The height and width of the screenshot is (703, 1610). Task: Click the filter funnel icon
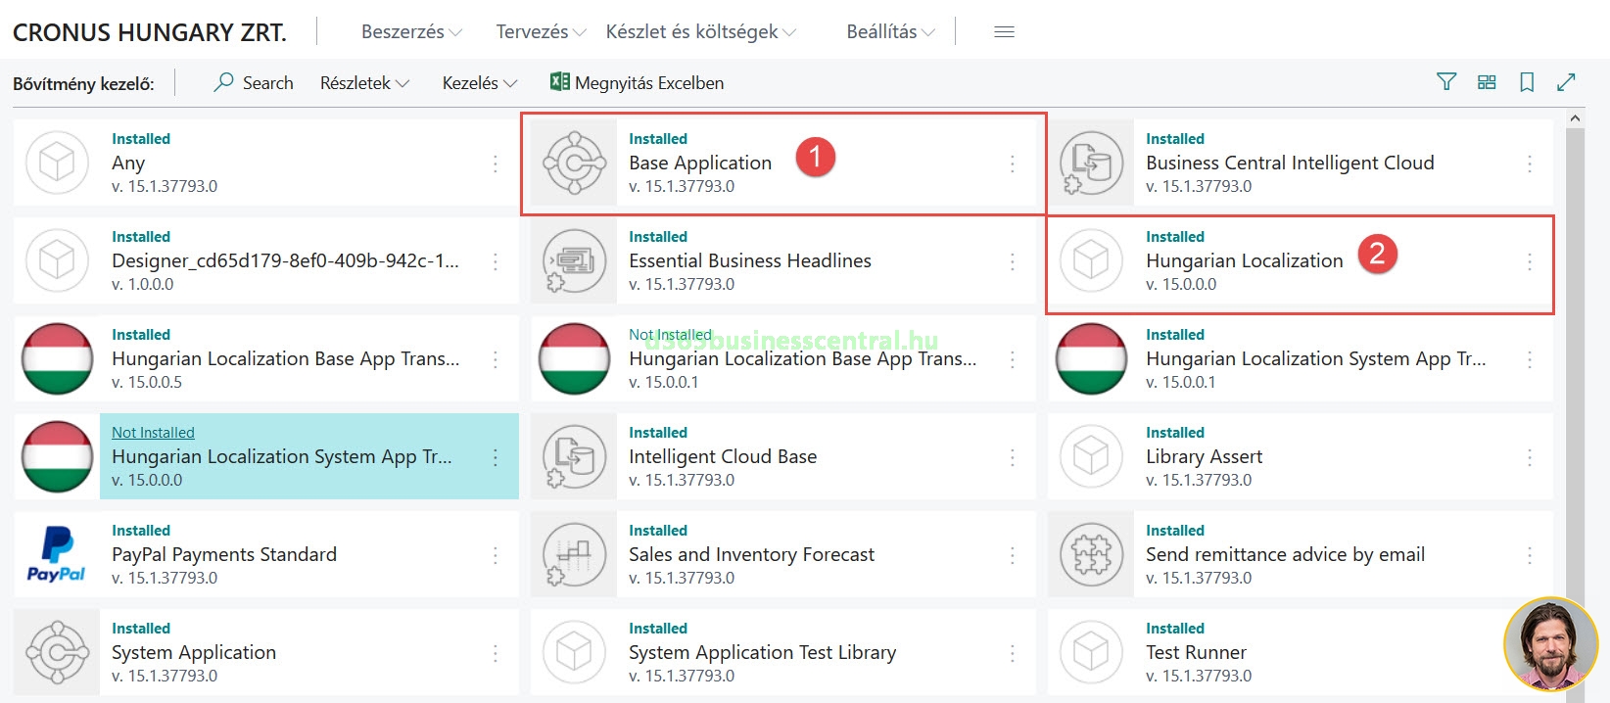coord(1445,82)
